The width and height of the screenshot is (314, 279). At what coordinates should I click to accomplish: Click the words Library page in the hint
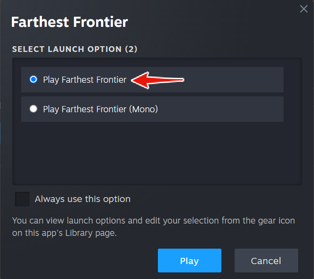[x=91, y=233]
